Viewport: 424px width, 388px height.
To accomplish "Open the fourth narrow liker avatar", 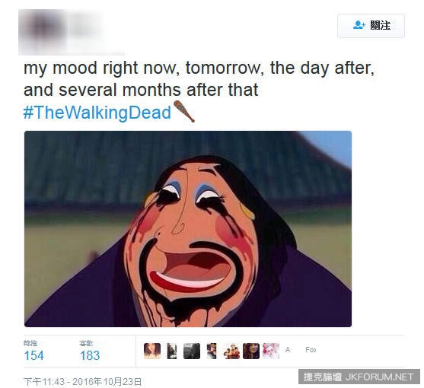I will (212, 351).
